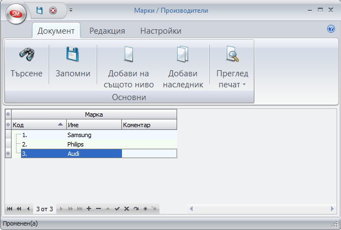Screen dimensions: 341x230
Task: Click the curved arrow refresh navigator button
Action: 136,208
